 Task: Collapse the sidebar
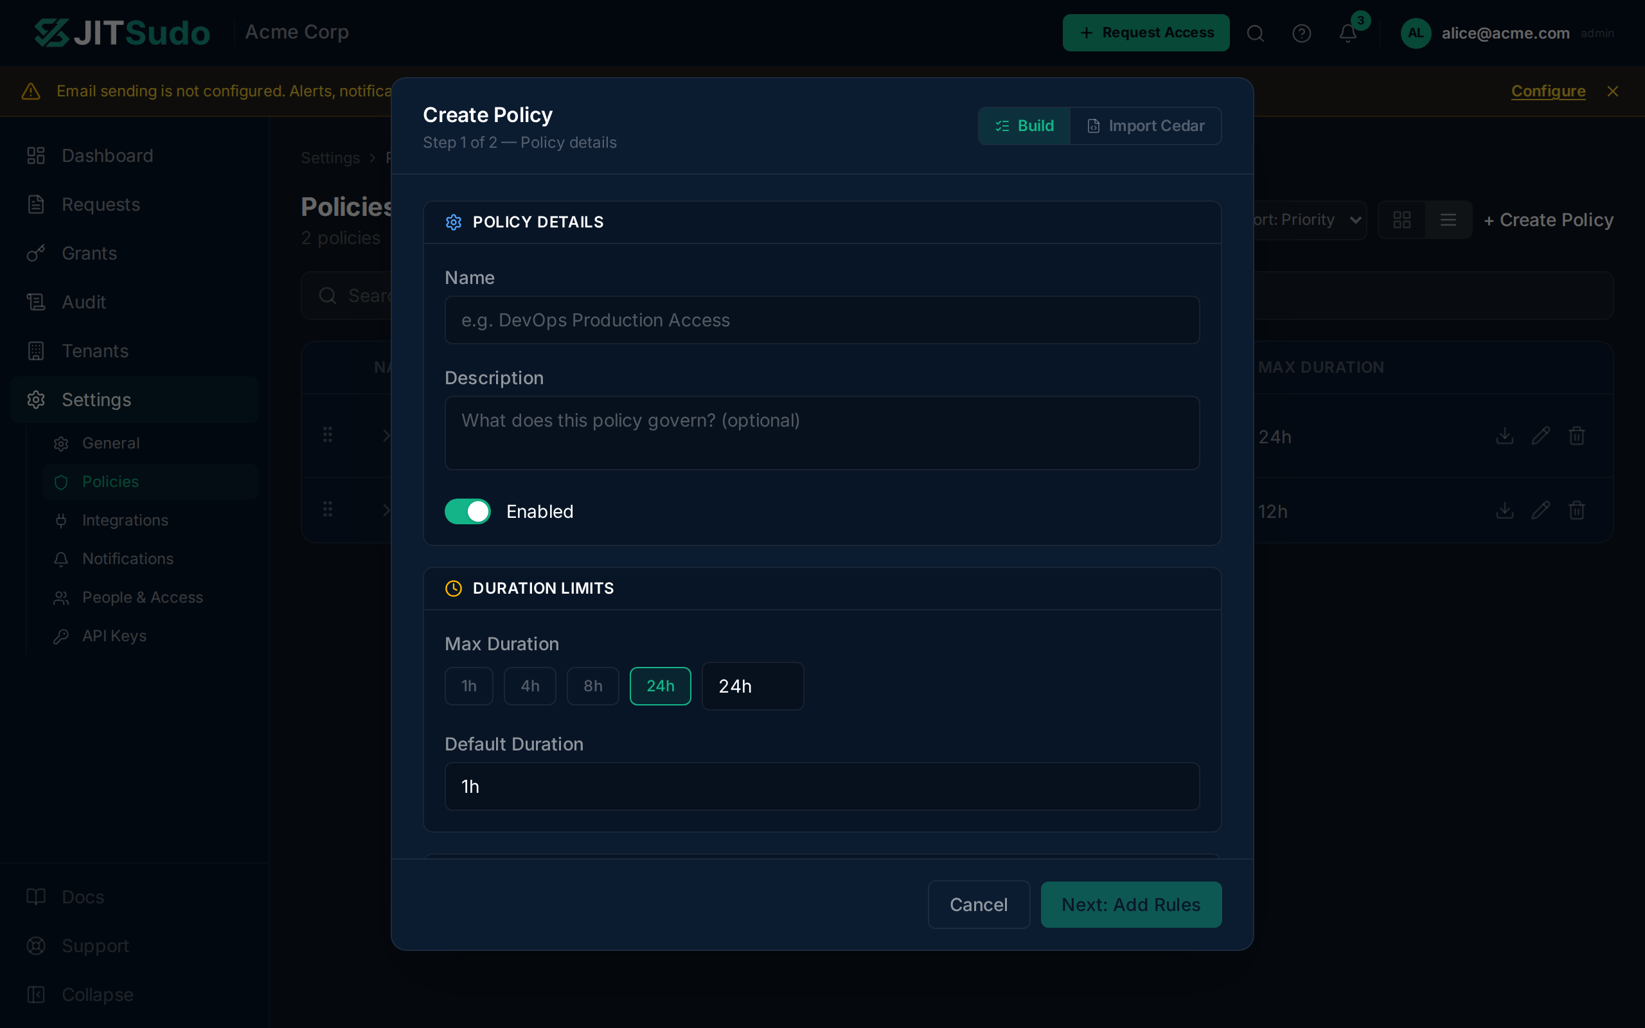pos(134,995)
